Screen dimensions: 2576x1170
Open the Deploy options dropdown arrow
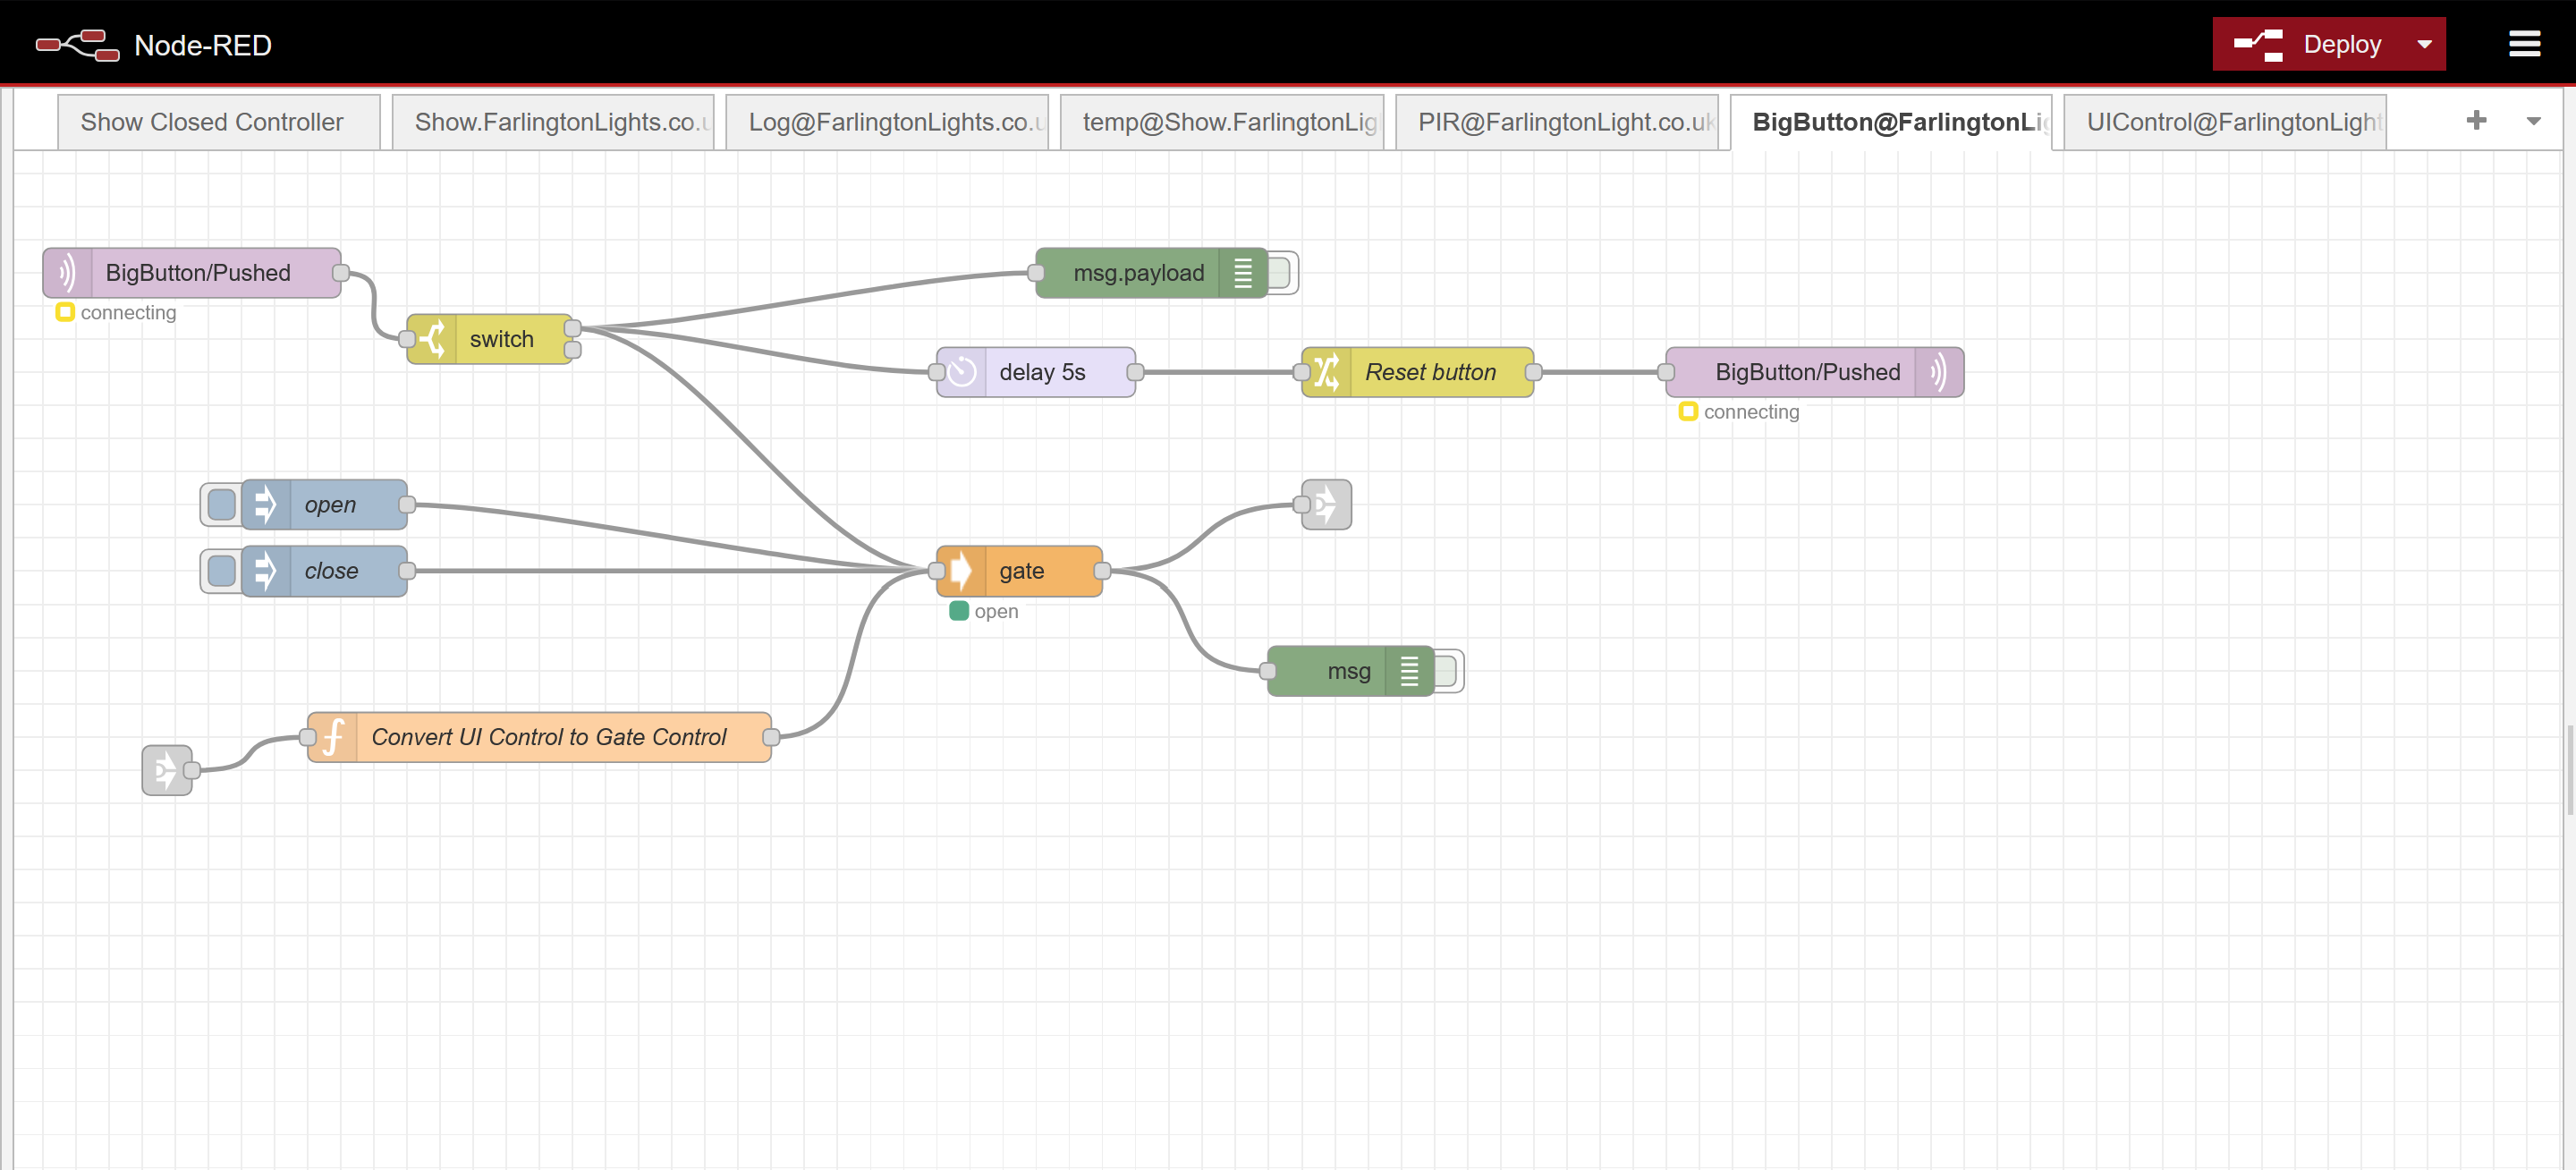coord(2424,44)
